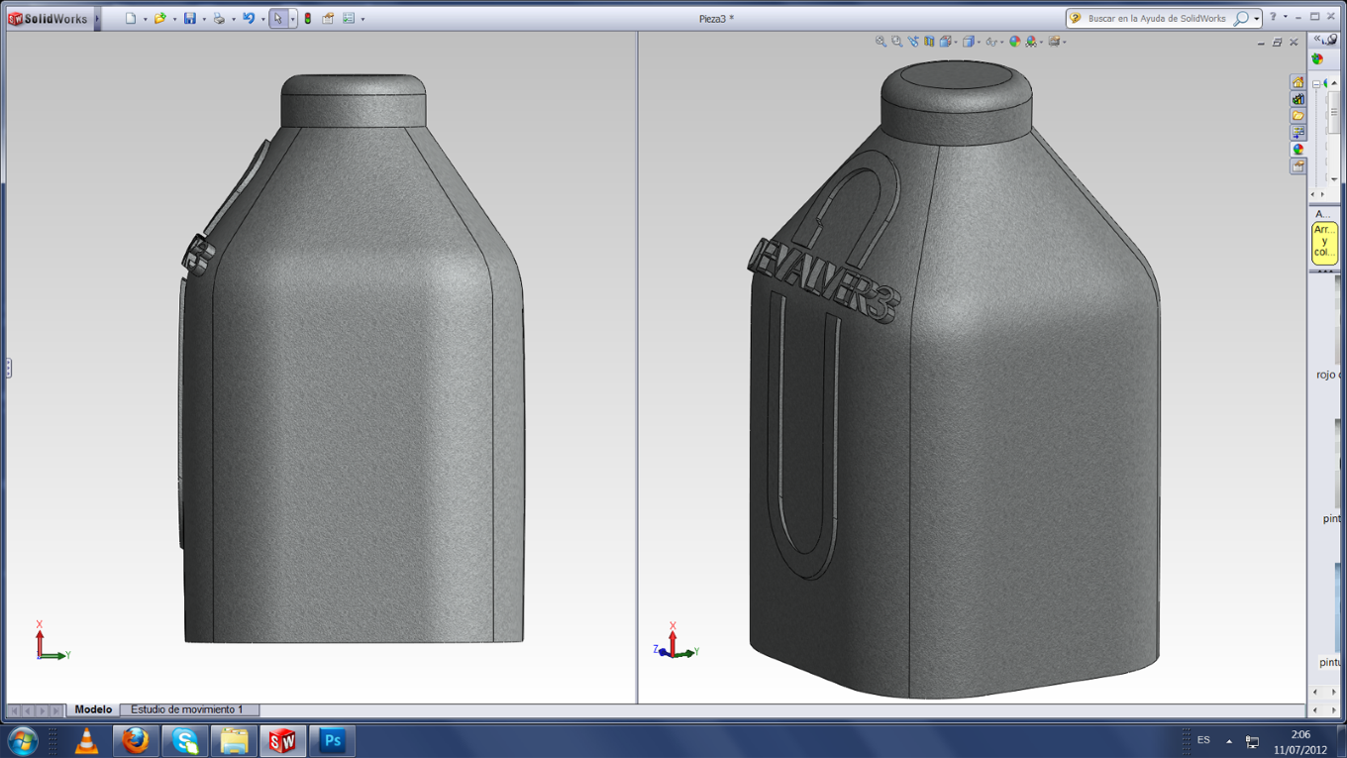Click the SolidWorks help search field
Viewport: 1347px width, 758px height.
pos(1157,19)
